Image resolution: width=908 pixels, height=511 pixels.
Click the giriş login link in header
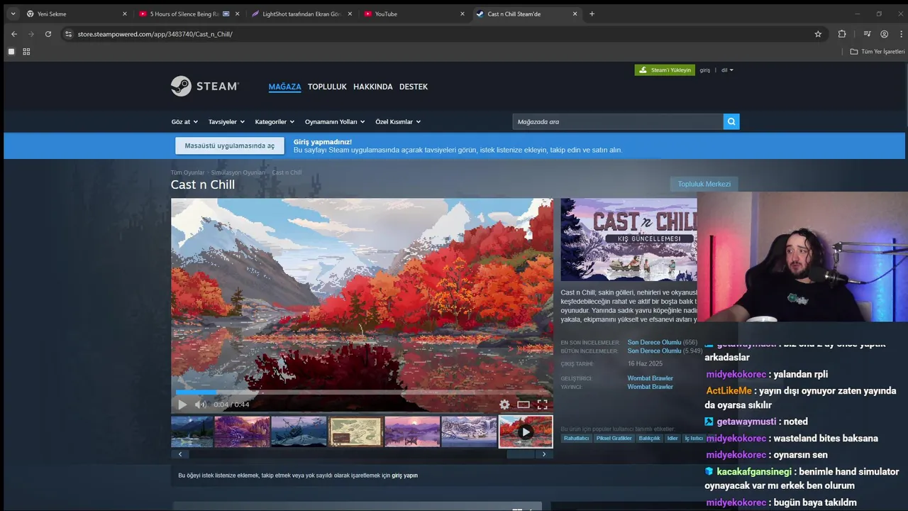coord(705,70)
